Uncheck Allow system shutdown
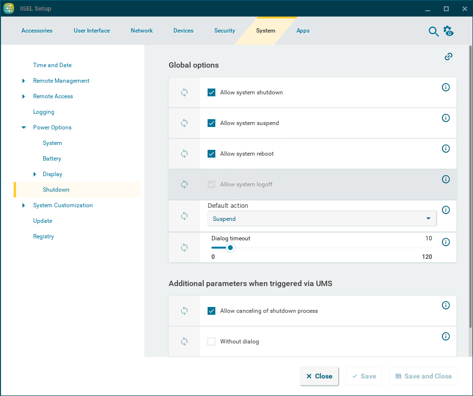Viewport: 473px width, 396px height. point(211,92)
